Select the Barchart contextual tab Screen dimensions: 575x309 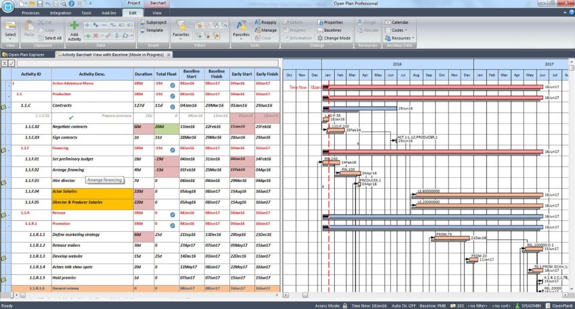pos(158,3)
